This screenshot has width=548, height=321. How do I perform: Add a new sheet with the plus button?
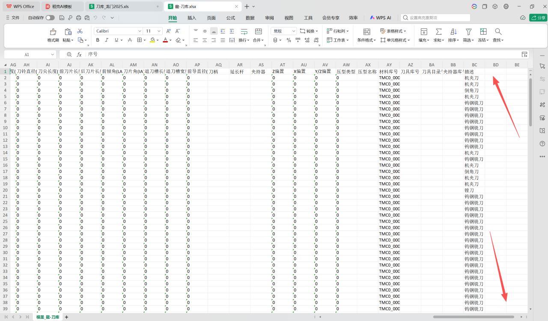click(66, 317)
